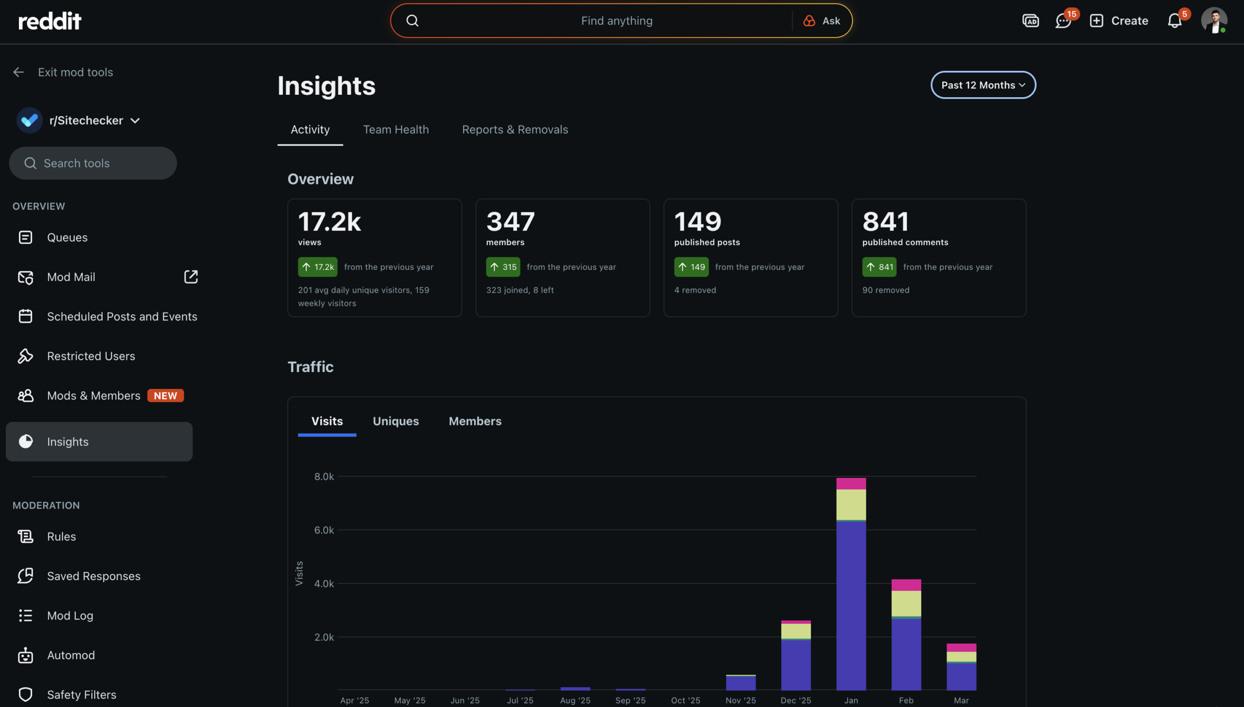
Task: Open the profile avatar menu
Action: point(1214,20)
